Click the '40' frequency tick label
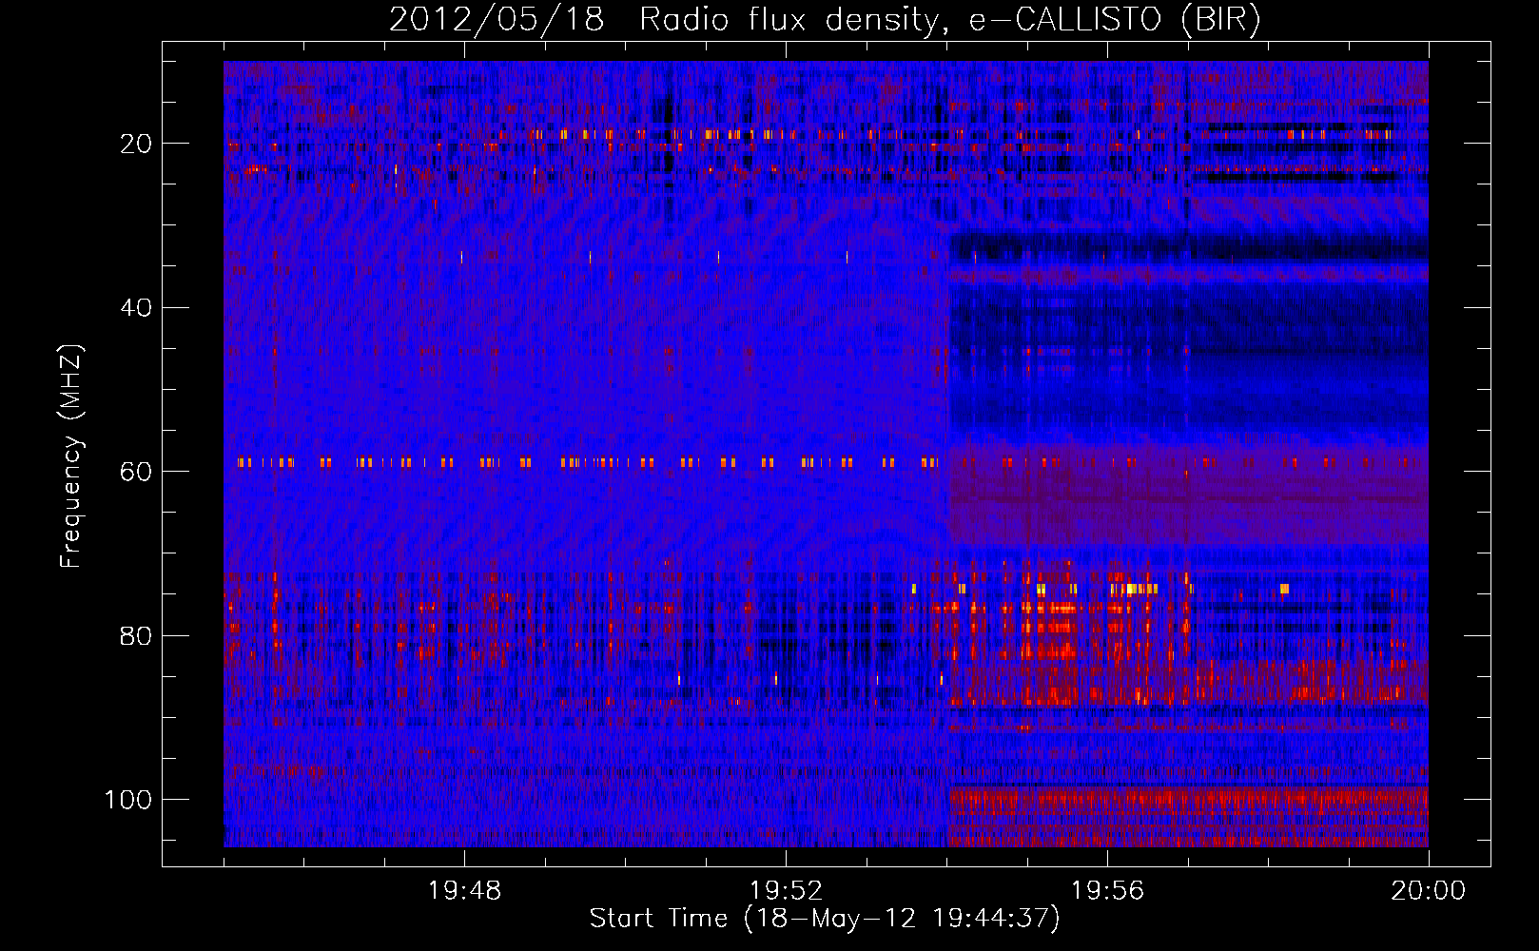 pos(136,308)
